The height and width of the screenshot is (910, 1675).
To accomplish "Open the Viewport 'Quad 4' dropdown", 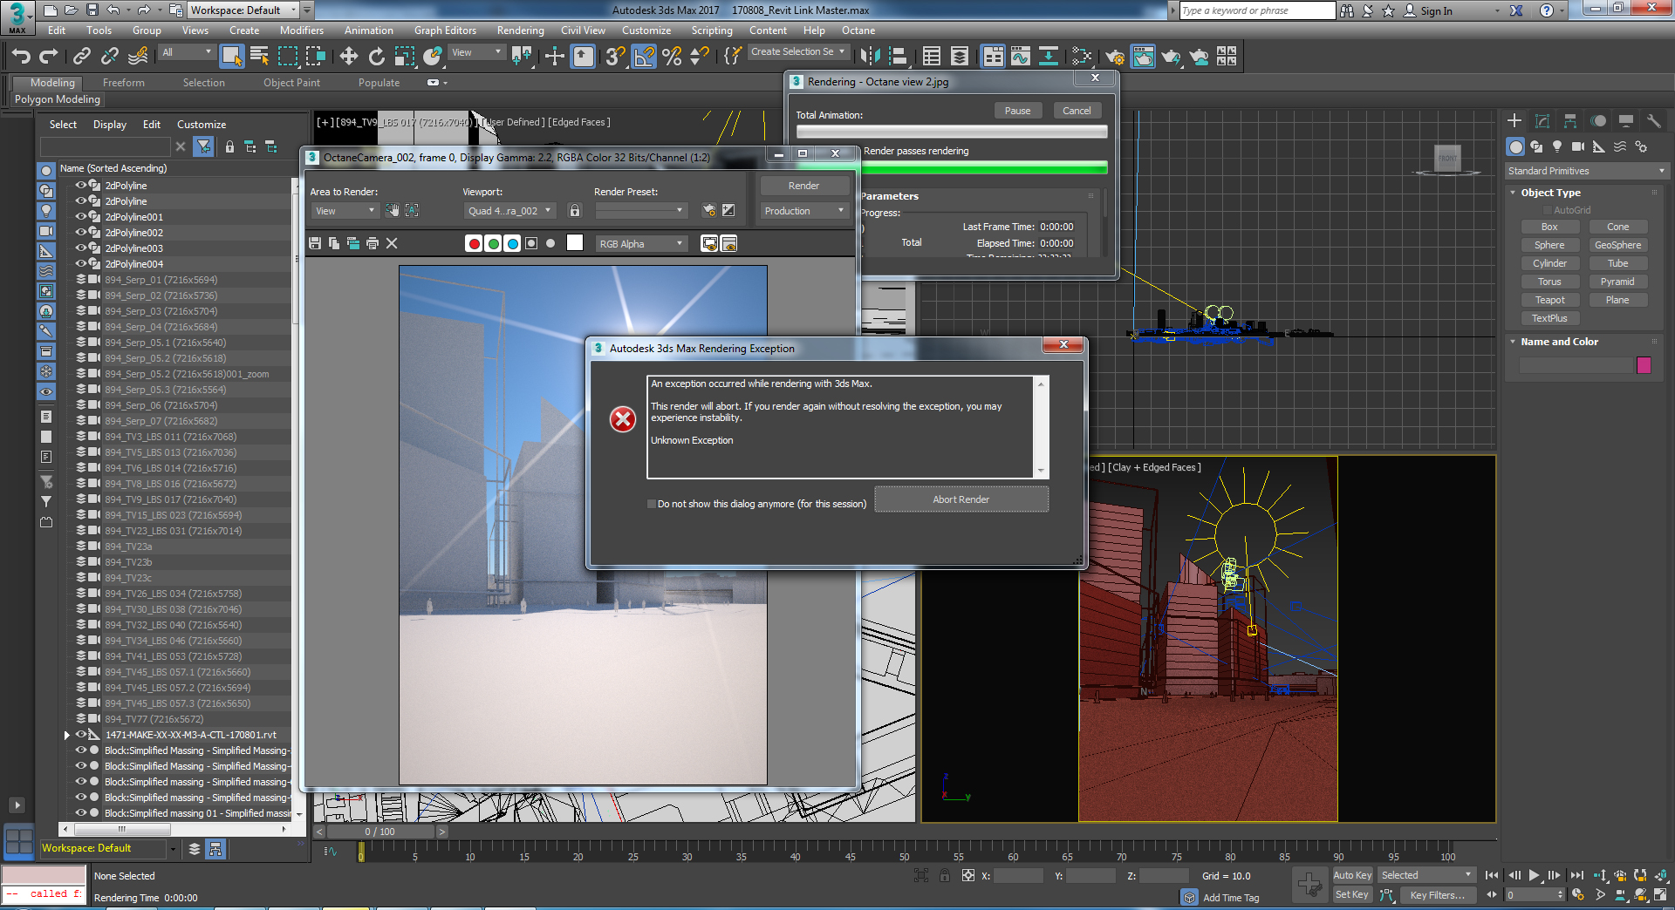I will 509,211.
